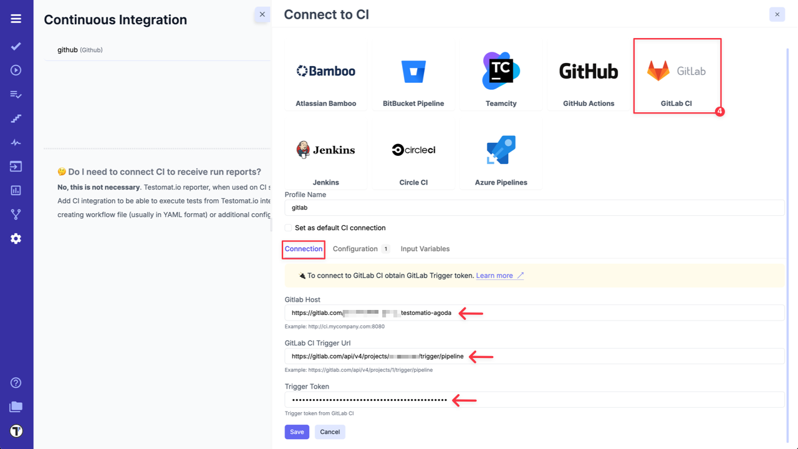Open the hamburger navigation menu
This screenshot has width=798, height=449.
16,17
